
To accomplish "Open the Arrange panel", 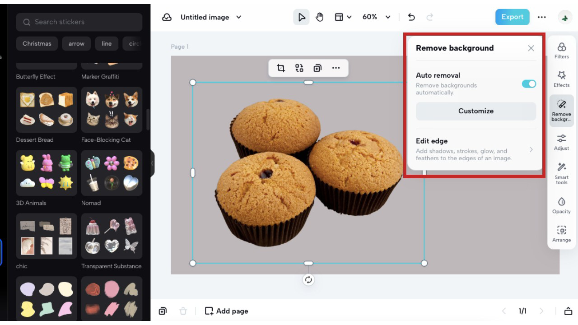I will pyautogui.click(x=562, y=234).
